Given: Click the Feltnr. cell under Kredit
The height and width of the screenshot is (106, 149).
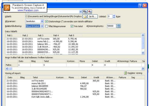Looking at the screenshot, I should [x=110, y=65].
